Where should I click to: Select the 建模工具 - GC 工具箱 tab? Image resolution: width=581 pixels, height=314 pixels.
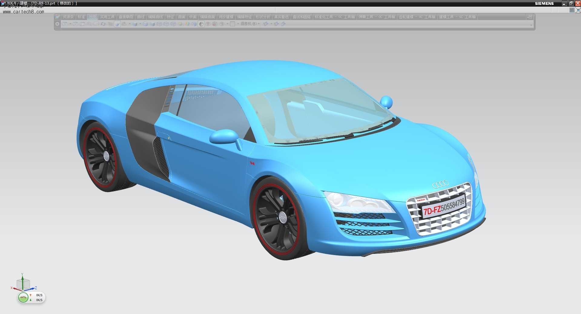457,17
